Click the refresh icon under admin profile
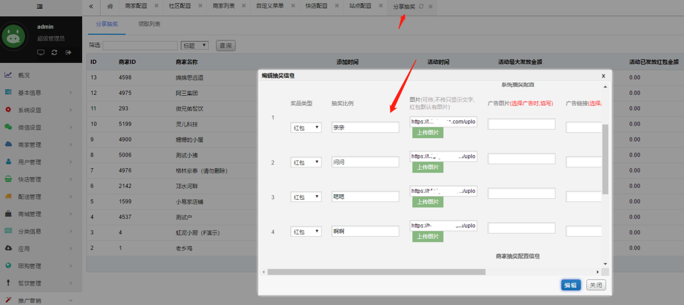This screenshot has height=305, width=684. (x=54, y=52)
